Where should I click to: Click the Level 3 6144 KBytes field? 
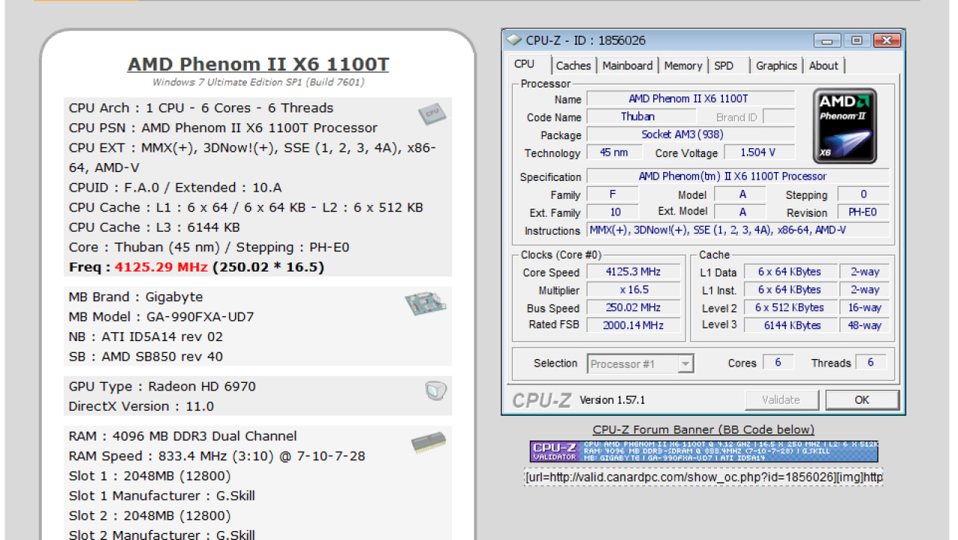click(790, 325)
